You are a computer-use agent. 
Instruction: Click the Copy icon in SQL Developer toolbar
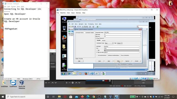[x=85, y=27]
